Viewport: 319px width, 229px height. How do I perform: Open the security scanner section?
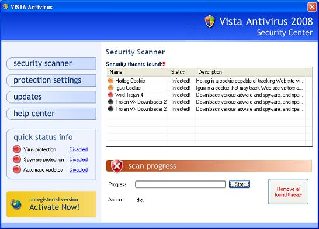click(x=51, y=63)
